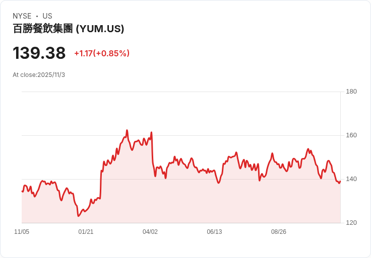
Task: Select the 120 y-axis label
Action: [x=351, y=223]
